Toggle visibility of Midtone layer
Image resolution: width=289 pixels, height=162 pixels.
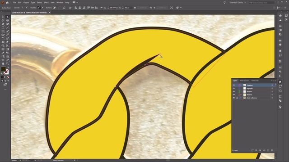pyautogui.click(x=234, y=94)
